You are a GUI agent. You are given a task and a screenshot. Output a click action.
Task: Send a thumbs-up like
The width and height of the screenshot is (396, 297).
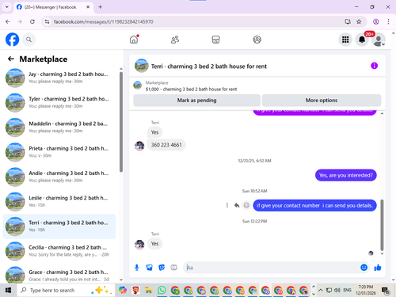pos(378,268)
